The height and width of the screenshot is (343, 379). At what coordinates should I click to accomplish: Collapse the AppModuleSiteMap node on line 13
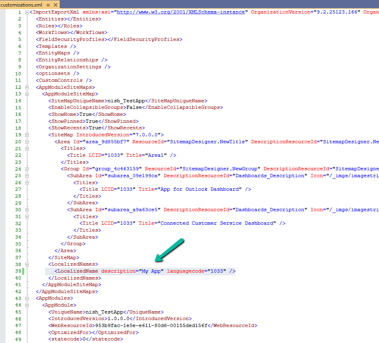point(27,94)
